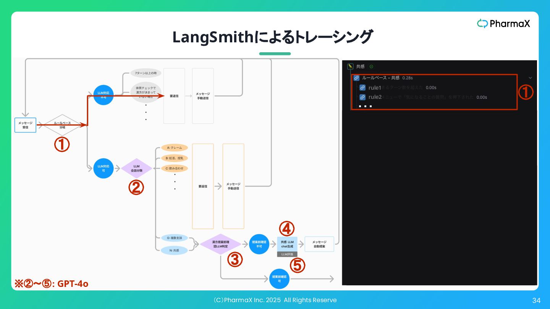This screenshot has width=550, height=309.
Task: Click the chain icon beside rule2
Action: point(362,97)
